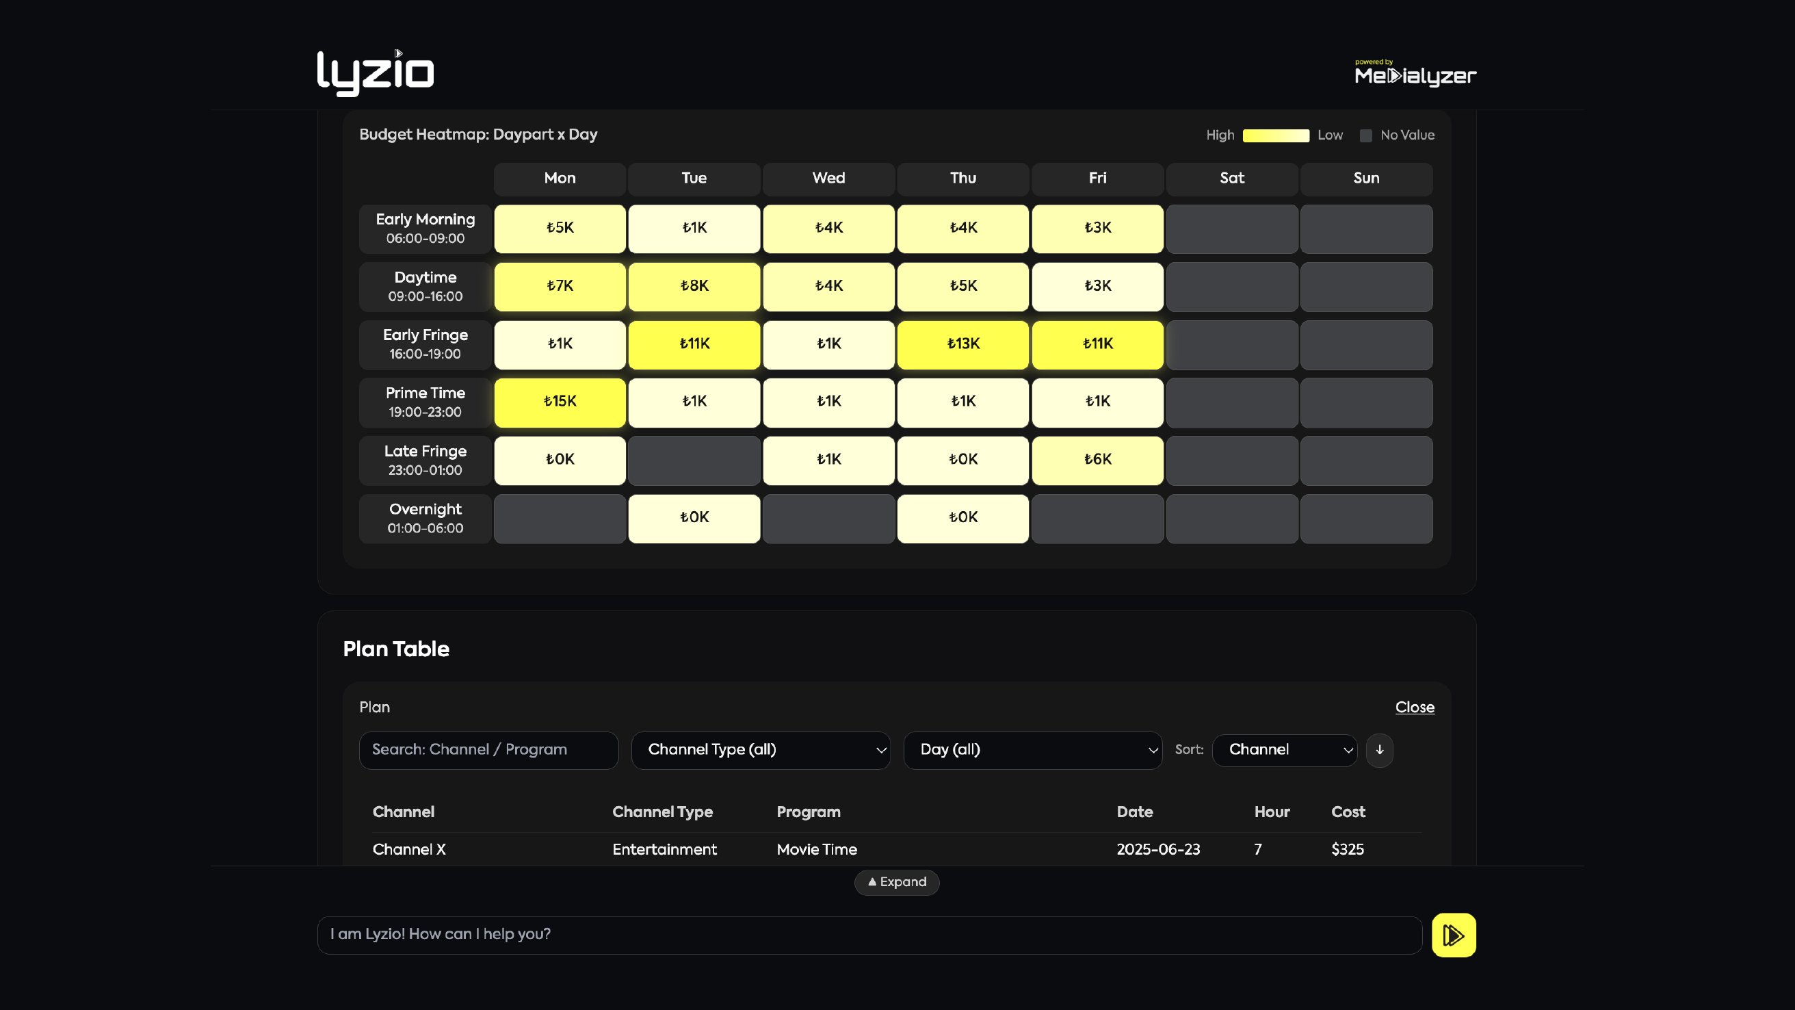Click the Daytime Tuesday ₺8K cell
Viewport: 1795px width, 1010px height.
pos(694,287)
